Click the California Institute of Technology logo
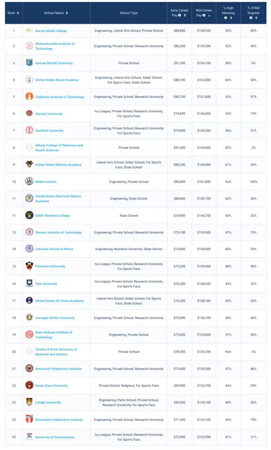This screenshot has width=271, height=450. [x=29, y=96]
